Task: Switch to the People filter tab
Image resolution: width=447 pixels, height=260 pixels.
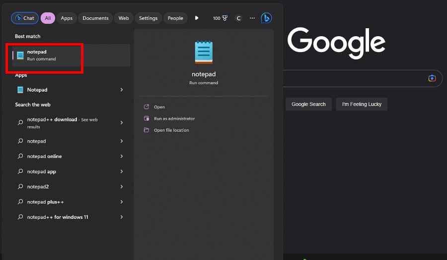Action: (x=175, y=18)
